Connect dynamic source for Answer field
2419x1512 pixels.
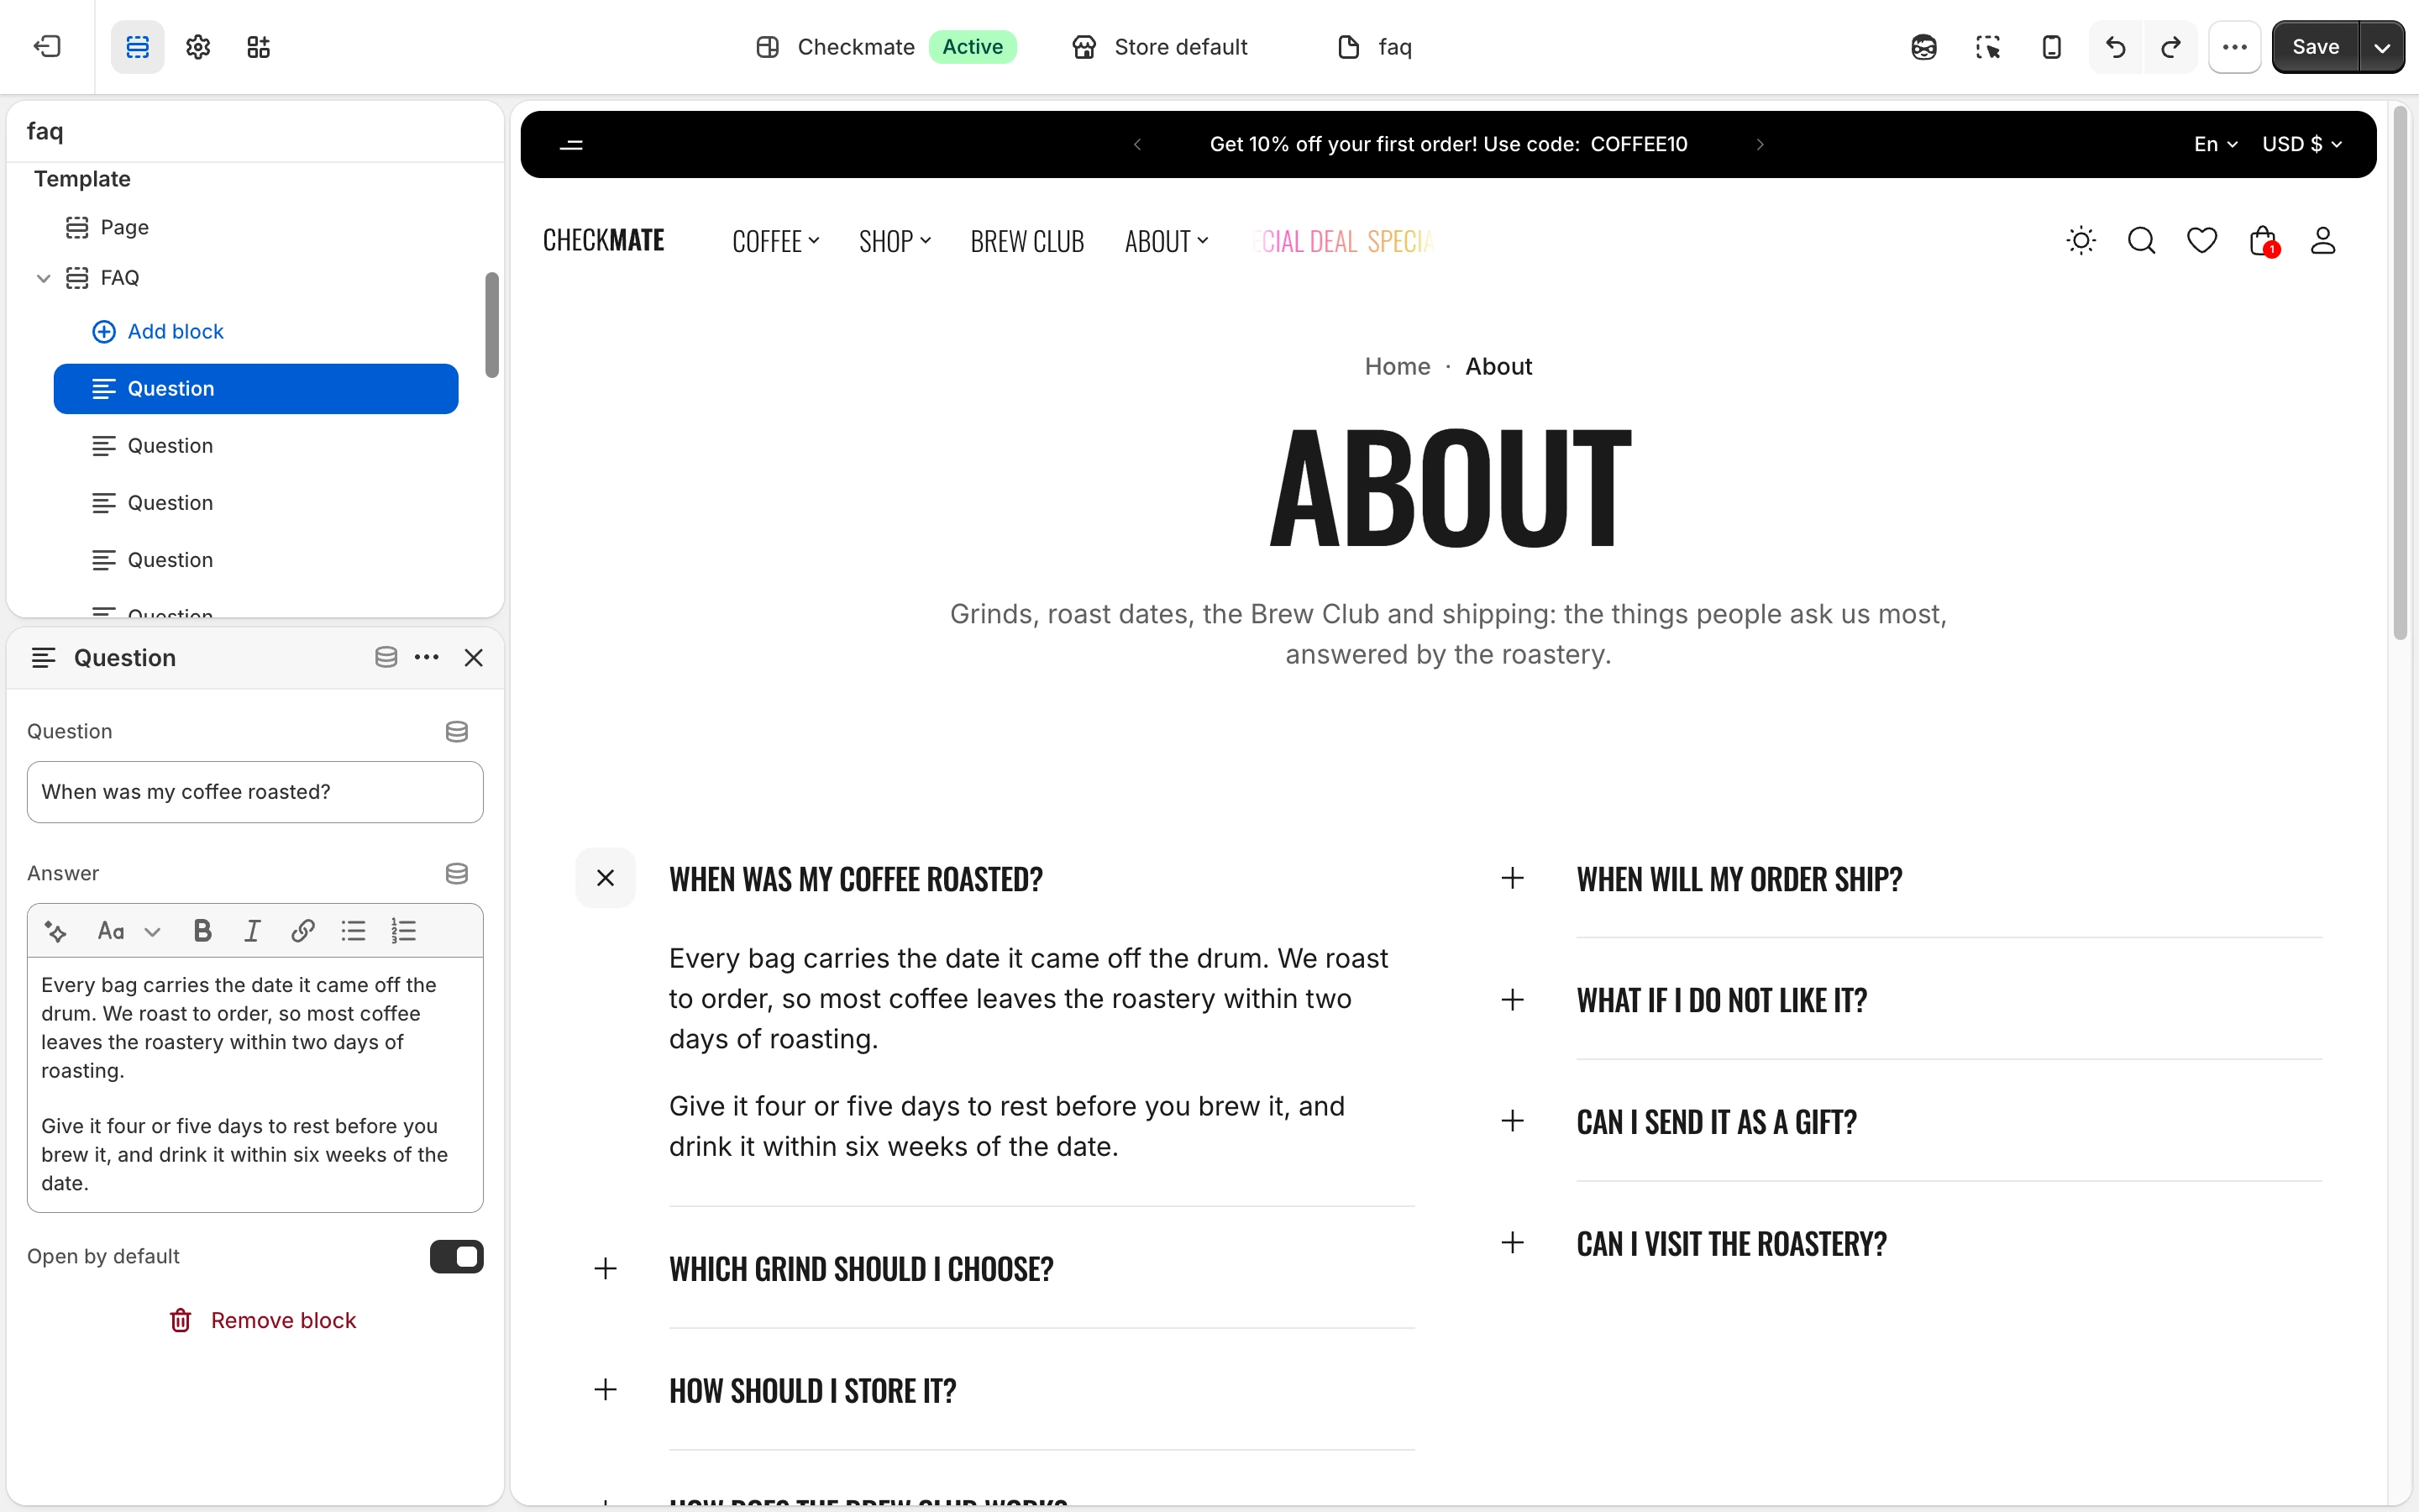457,874
